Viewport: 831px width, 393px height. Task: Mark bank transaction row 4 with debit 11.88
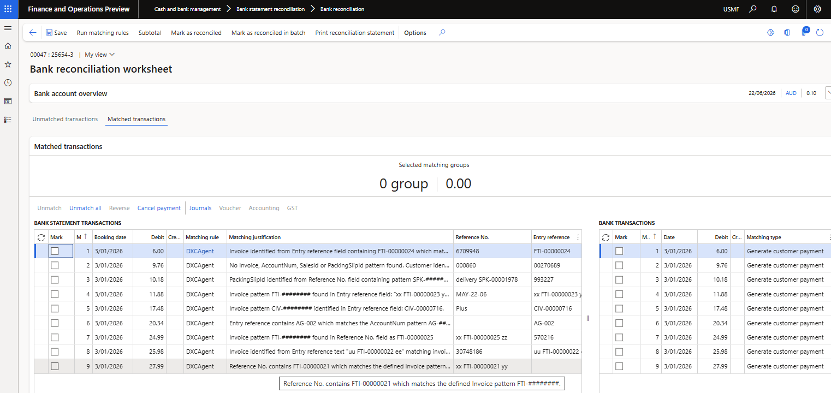coord(619,294)
